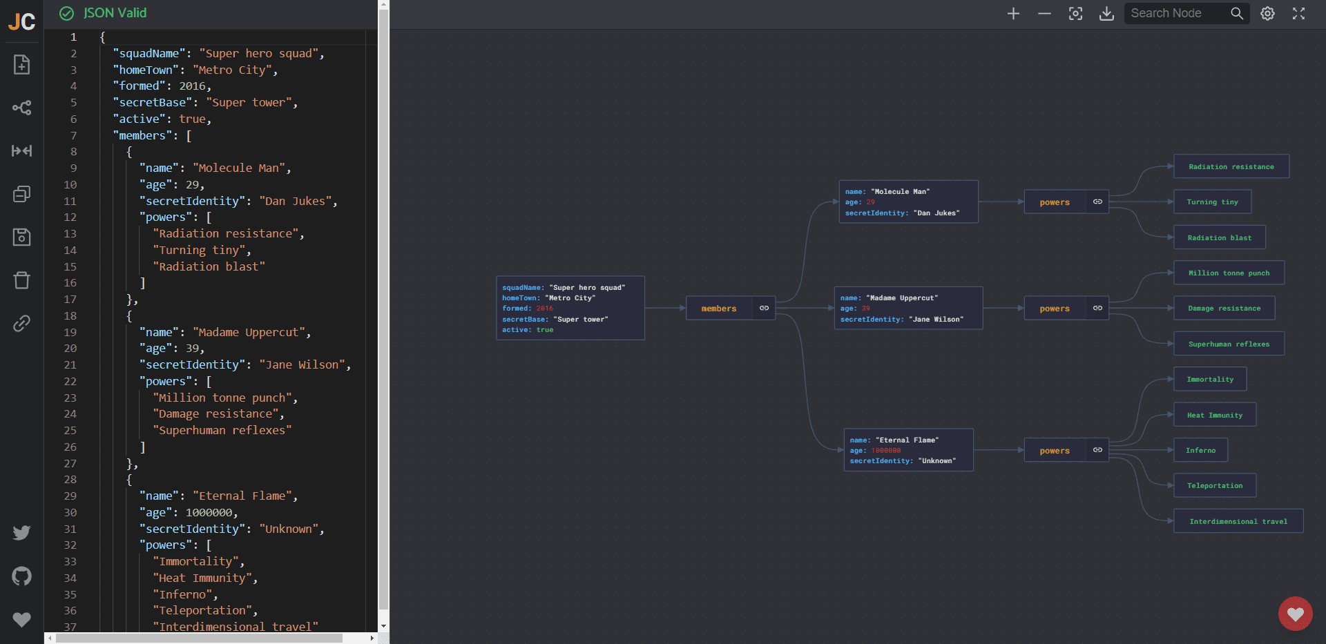Open the GitHub icon
Image resolution: width=1326 pixels, height=644 pixels.
[x=21, y=576]
